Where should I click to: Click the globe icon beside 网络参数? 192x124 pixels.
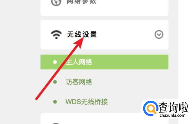coord(56,3)
